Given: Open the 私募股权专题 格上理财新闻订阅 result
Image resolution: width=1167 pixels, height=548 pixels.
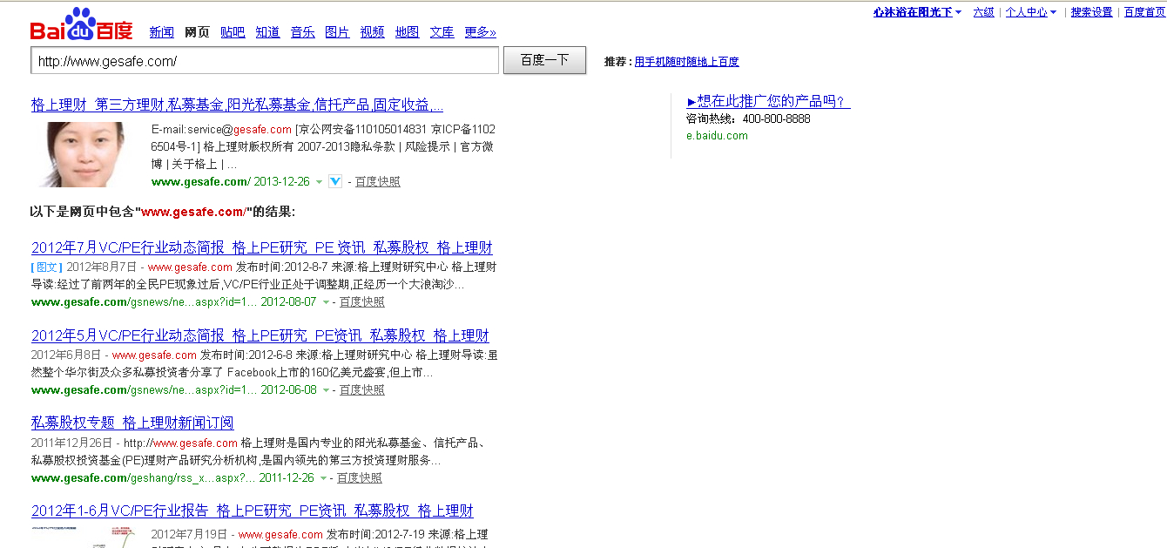Looking at the screenshot, I should tap(132, 423).
